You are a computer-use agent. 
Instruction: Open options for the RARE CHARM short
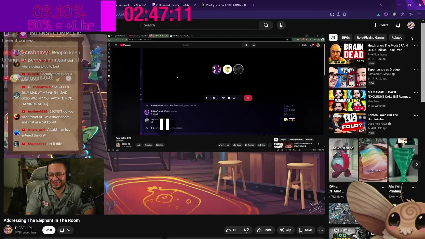pos(383,188)
